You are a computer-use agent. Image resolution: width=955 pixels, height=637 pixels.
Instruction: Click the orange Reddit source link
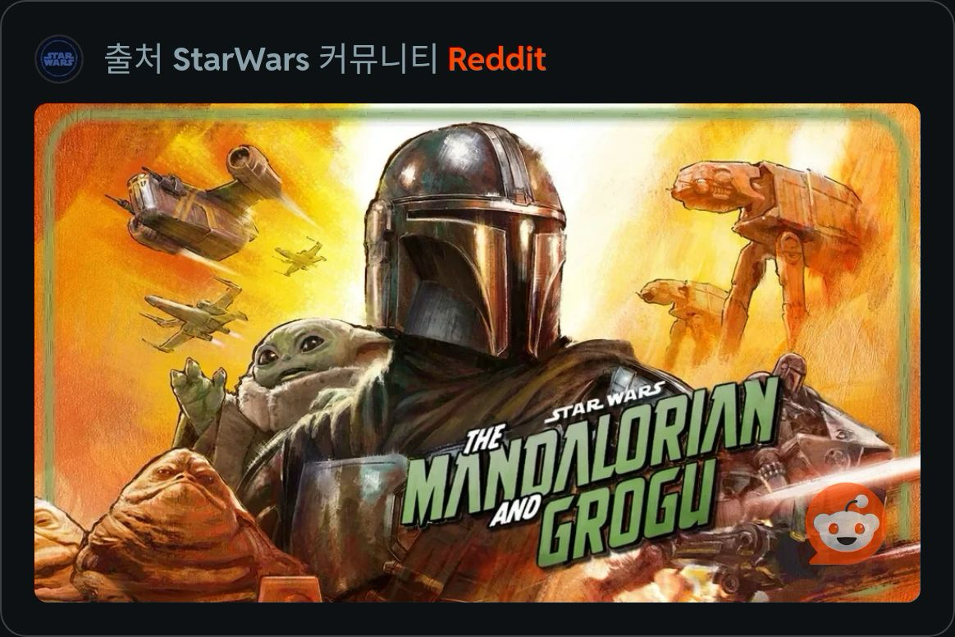(497, 59)
